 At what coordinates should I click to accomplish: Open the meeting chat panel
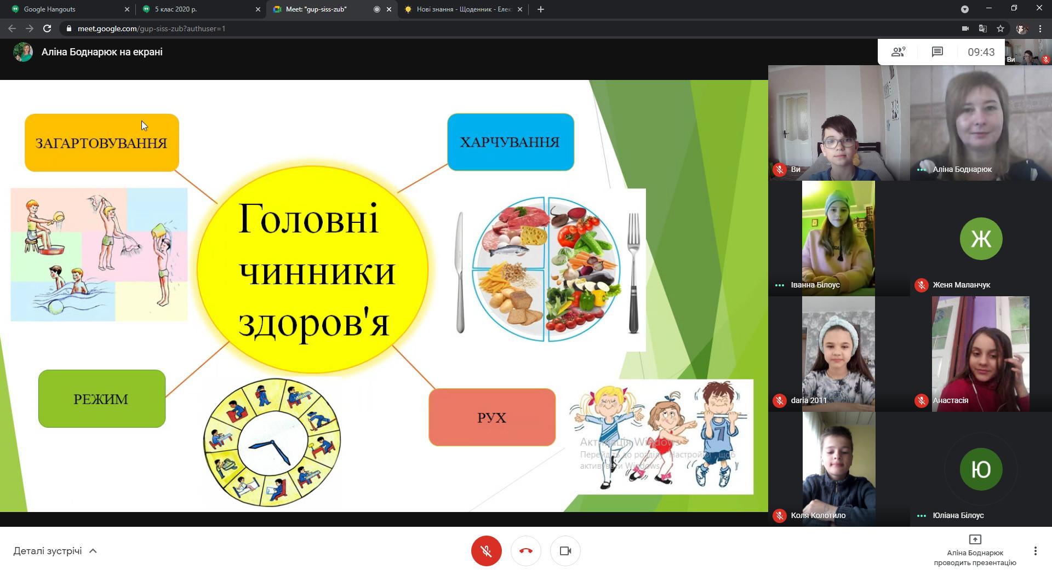pyautogui.click(x=937, y=52)
